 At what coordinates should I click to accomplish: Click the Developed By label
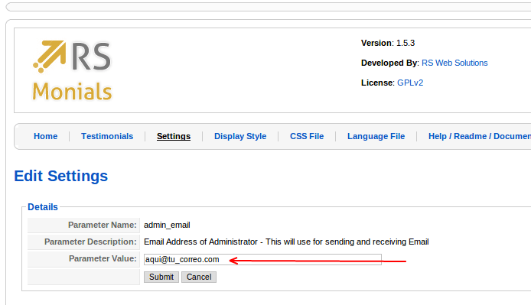tap(389, 63)
